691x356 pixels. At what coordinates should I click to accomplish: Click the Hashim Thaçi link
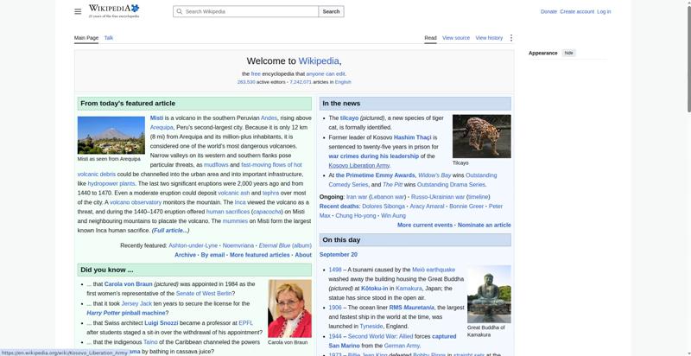coord(413,137)
